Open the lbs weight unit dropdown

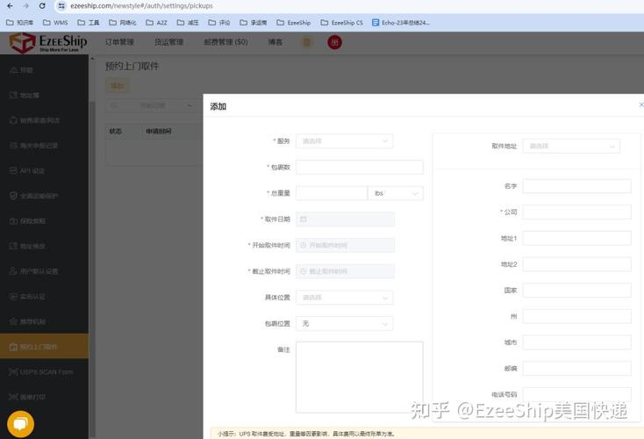[395, 193]
